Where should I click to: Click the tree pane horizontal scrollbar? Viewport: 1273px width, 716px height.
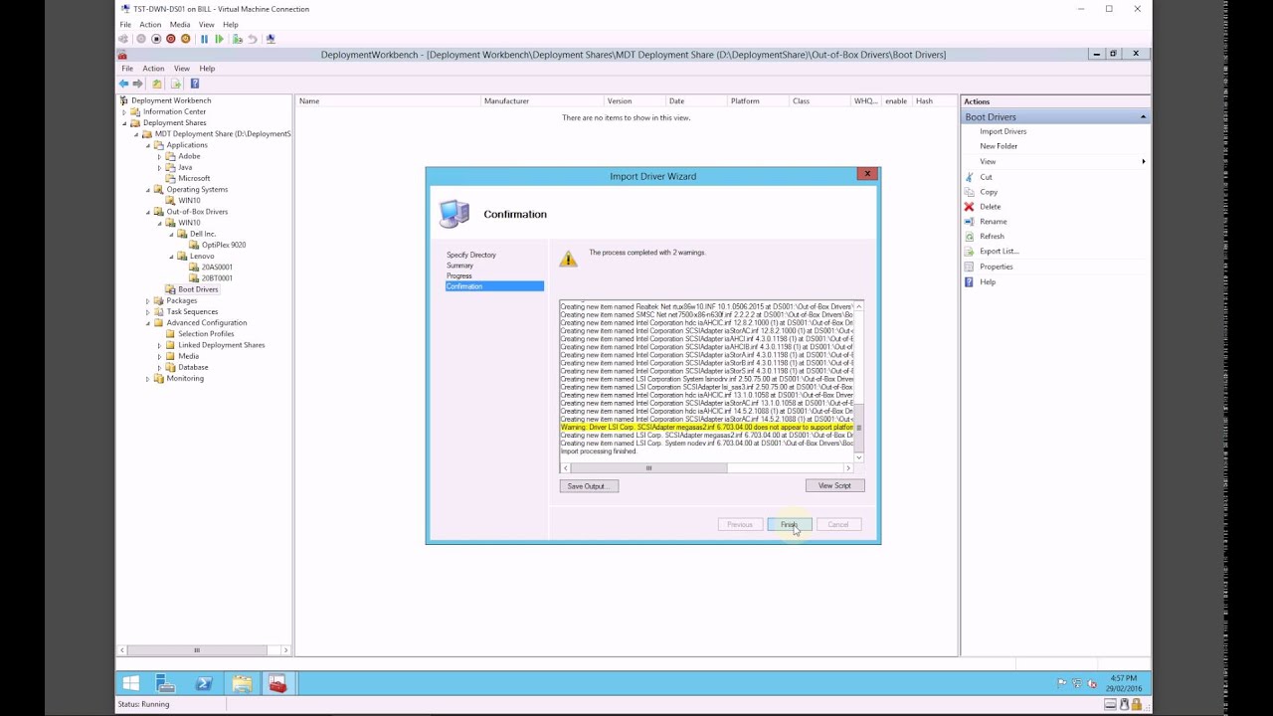coord(204,650)
